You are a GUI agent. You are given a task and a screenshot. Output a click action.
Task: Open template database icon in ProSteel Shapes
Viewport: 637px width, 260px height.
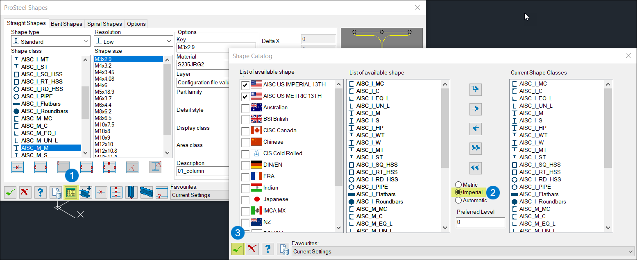56,192
